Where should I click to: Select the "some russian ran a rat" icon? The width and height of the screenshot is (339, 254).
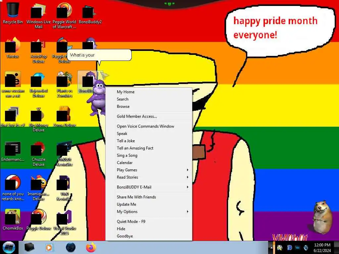pos(13,85)
